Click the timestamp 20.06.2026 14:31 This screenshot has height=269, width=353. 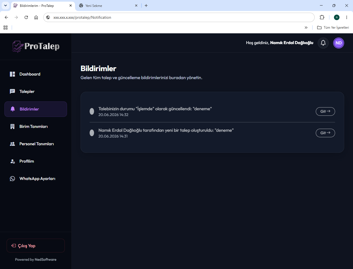(113, 136)
